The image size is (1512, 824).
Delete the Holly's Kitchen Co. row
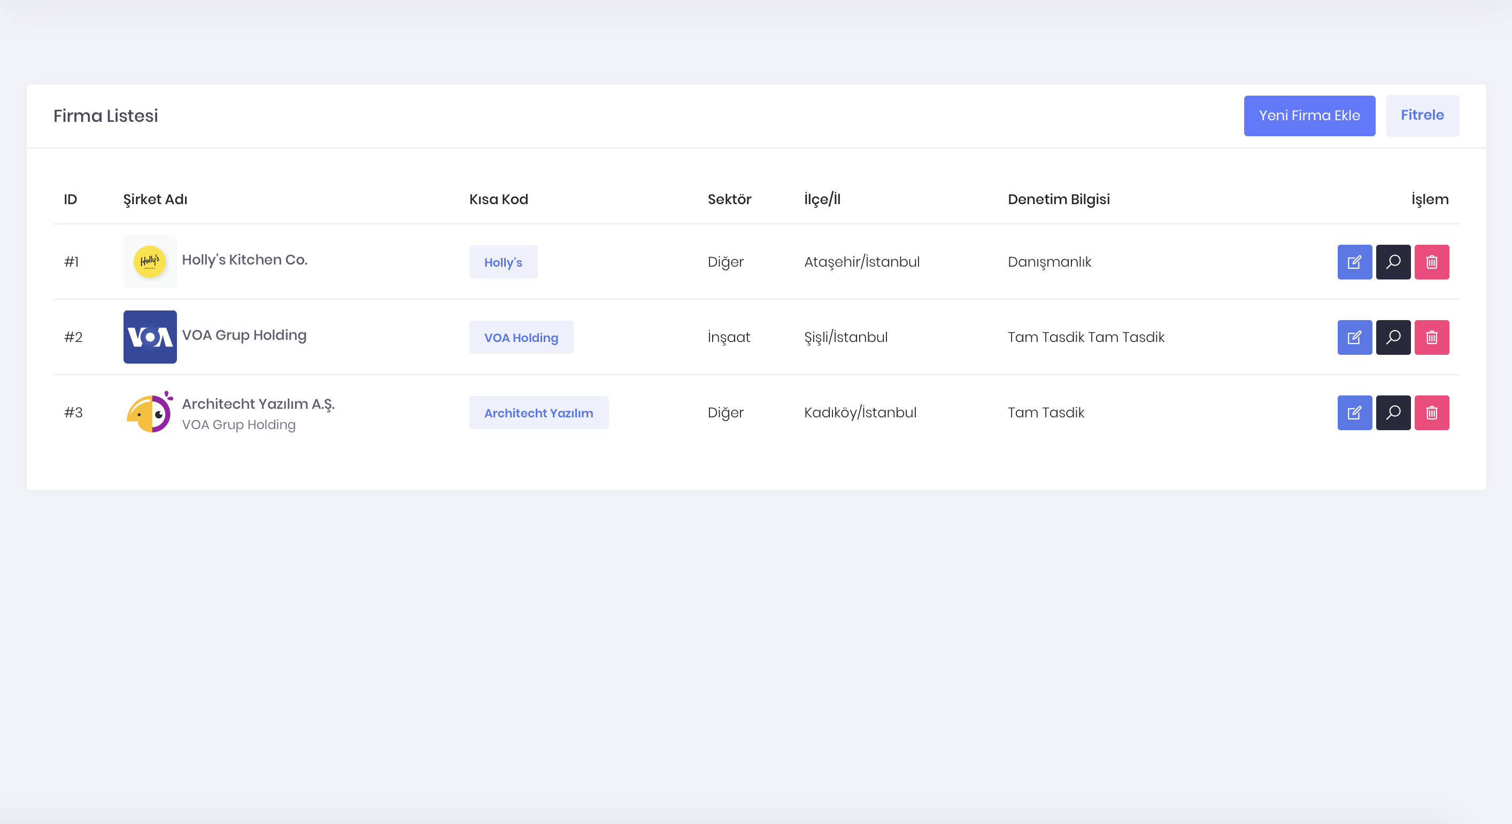coord(1431,261)
